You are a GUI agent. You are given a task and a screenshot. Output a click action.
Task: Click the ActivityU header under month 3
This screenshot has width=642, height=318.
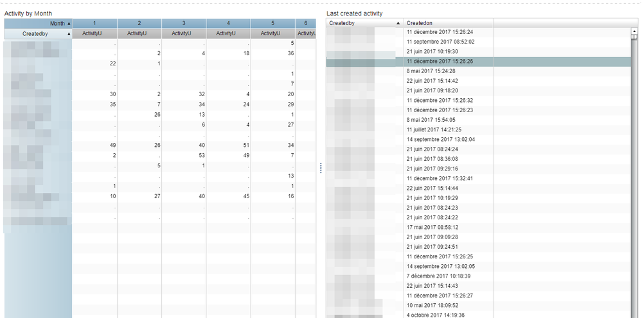tap(184, 34)
